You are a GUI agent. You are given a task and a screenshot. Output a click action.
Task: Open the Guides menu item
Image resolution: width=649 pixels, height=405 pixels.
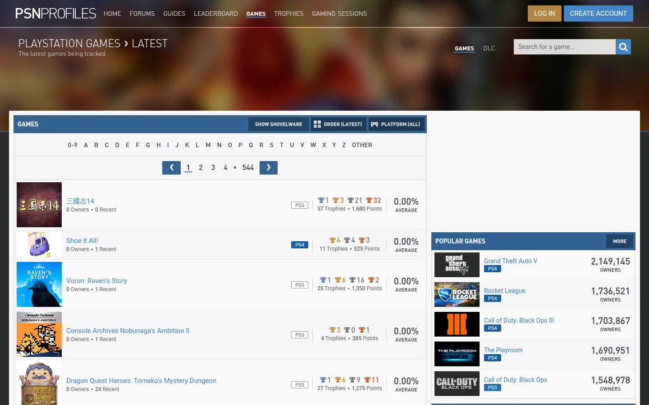[174, 13]
